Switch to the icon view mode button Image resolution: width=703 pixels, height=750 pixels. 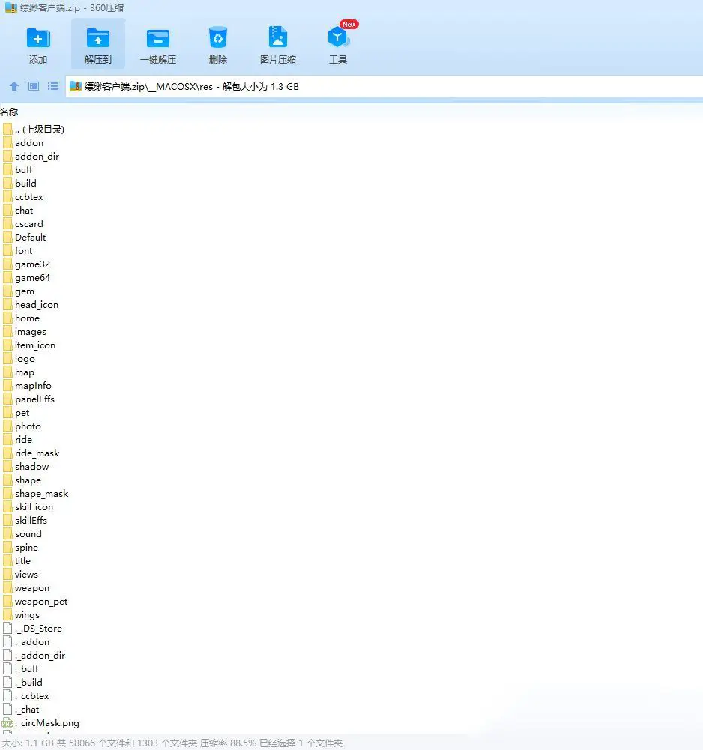point(34,86)
